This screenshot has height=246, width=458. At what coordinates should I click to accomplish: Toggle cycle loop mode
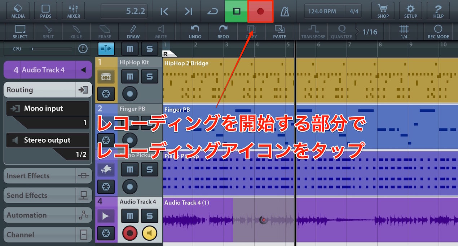[212, 12]
